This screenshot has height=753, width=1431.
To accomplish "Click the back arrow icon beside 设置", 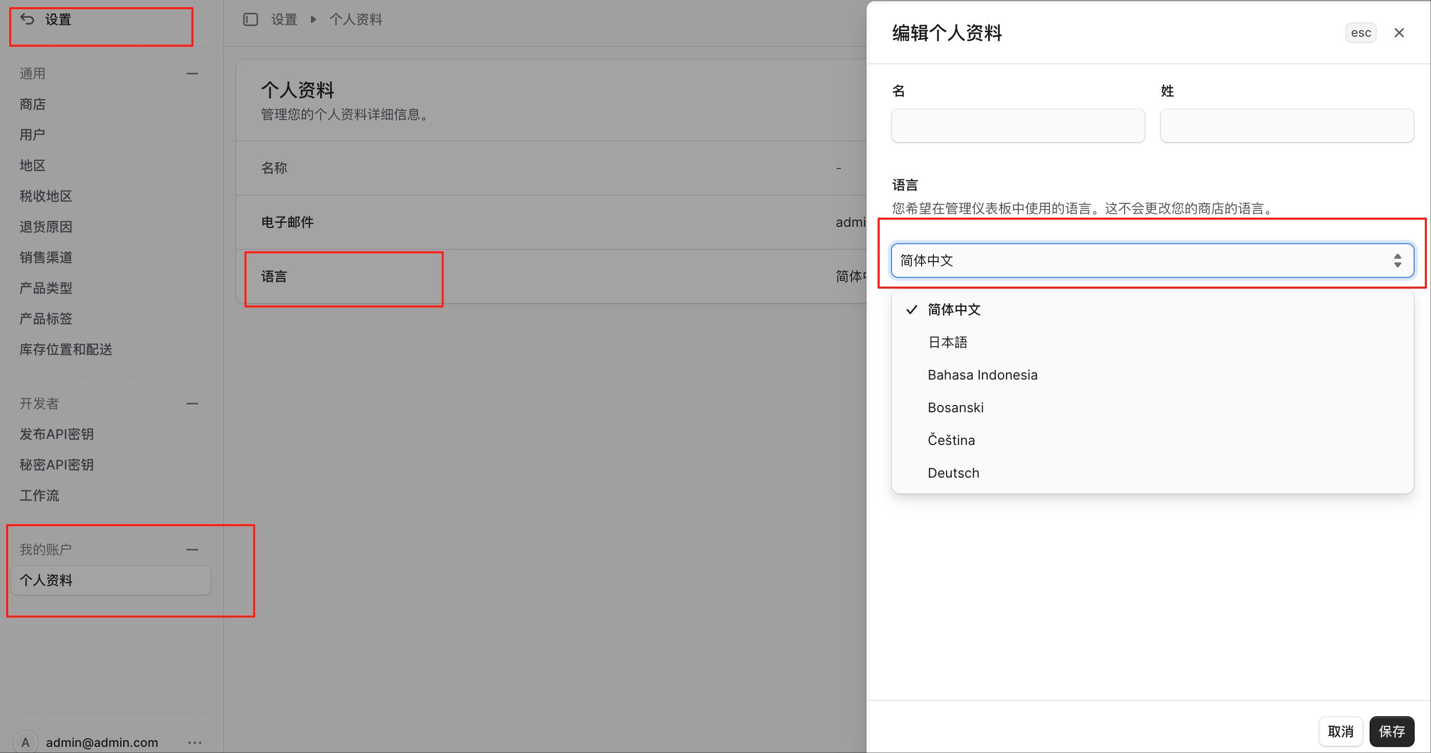I will tap(27, 19).
